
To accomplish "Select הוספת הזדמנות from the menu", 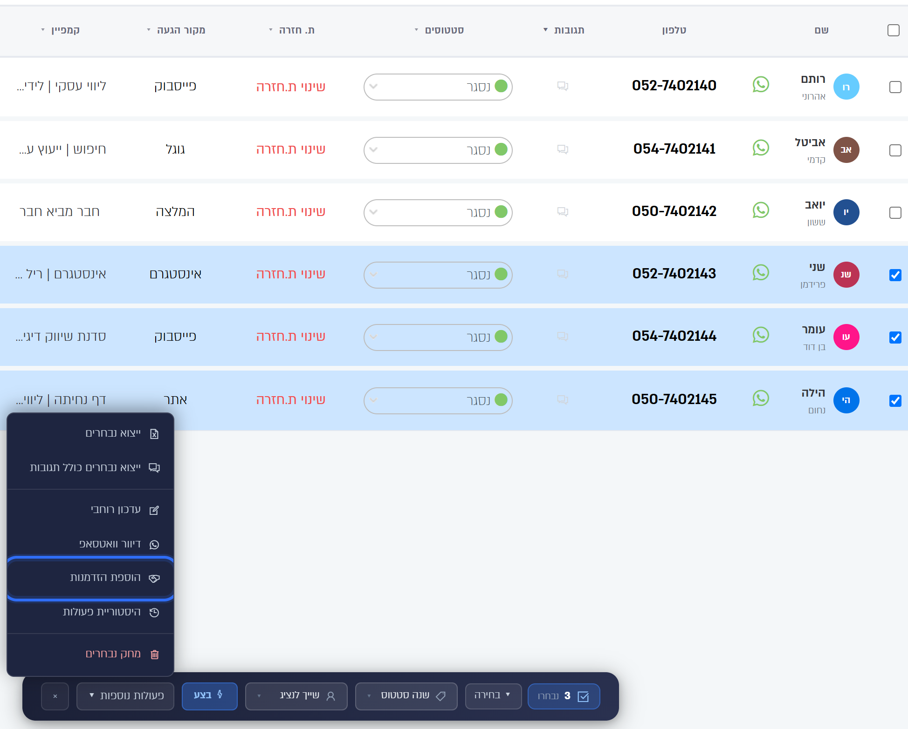I will tap(90, 578).
